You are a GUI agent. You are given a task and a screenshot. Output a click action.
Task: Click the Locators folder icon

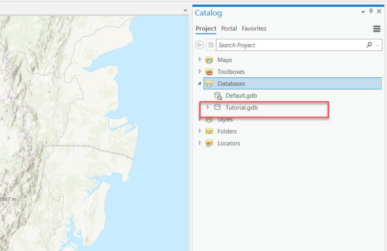[209, 143]
